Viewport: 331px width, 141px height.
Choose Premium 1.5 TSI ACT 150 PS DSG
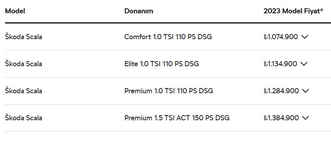(x=177, y=118)
